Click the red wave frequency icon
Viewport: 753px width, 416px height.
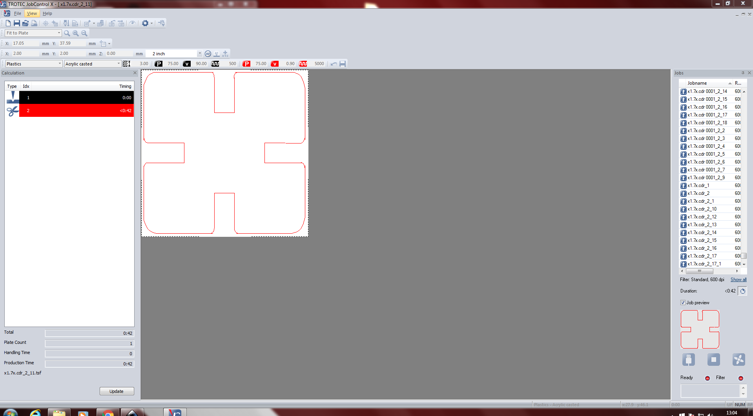303,64
